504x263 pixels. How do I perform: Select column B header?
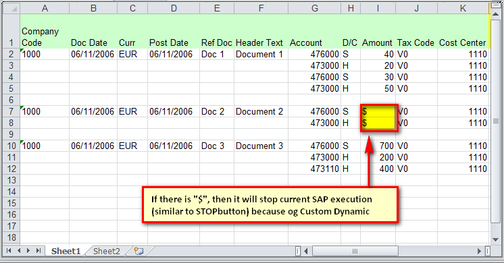[93, 8]
